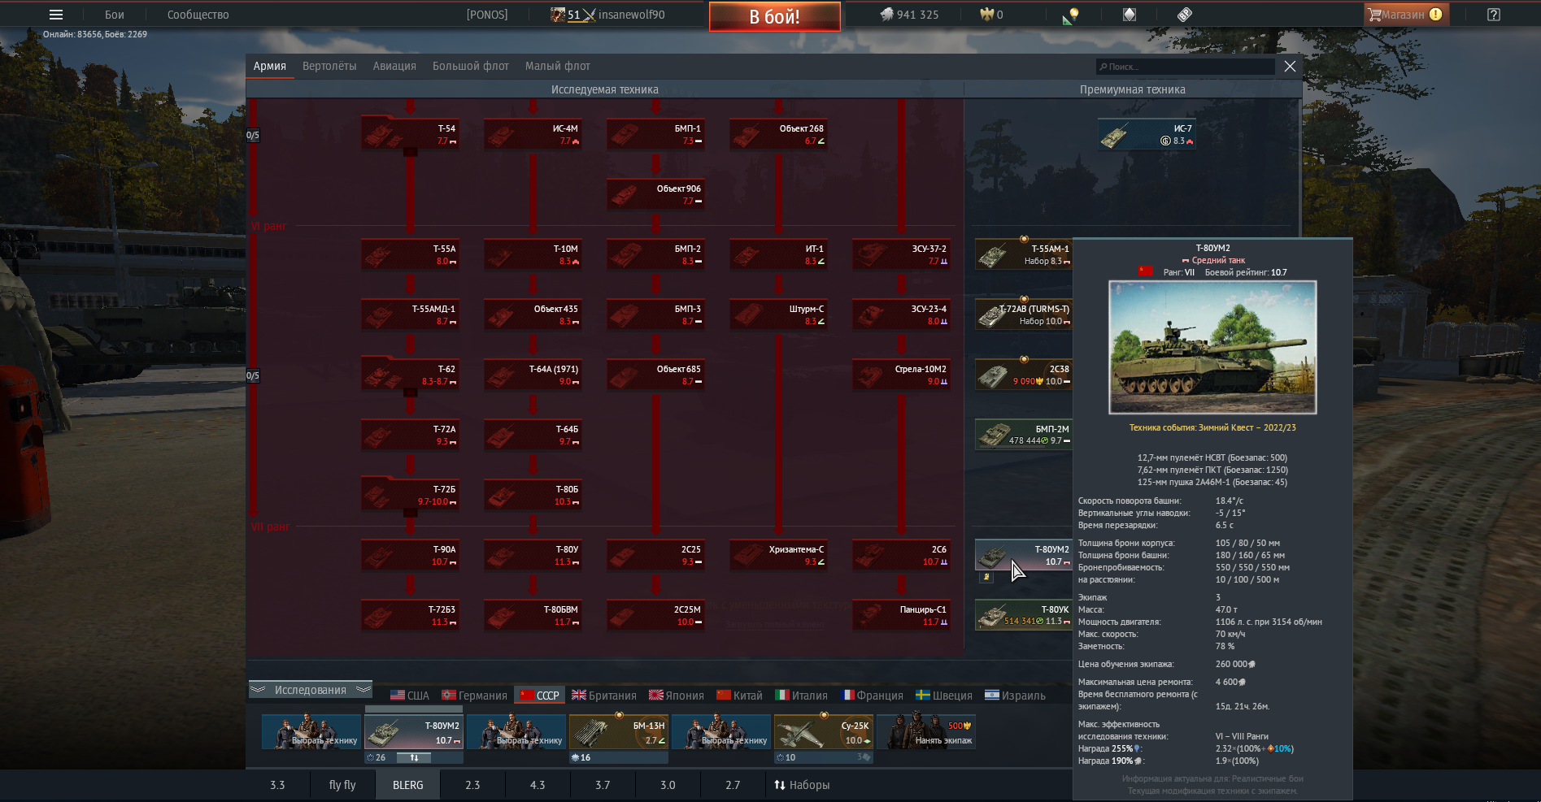Open the Сообщество menu
The width and height of the screenshot is (1541, 802).
coord(198,15)
